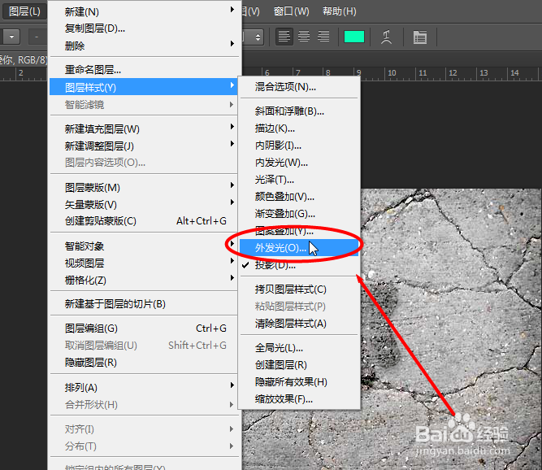Choose 重命名图层...
The image size is (542, 470).
144,70
